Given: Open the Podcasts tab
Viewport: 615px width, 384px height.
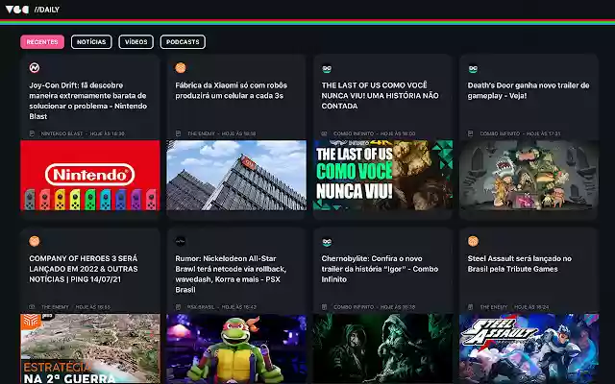Looking at the screenshot, I should click(183, 42).
